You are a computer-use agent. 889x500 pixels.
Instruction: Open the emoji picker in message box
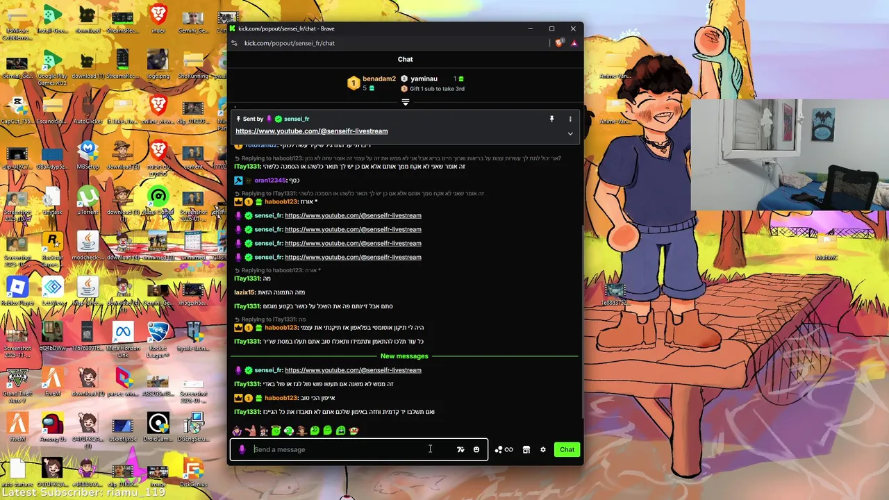[476, 449]
